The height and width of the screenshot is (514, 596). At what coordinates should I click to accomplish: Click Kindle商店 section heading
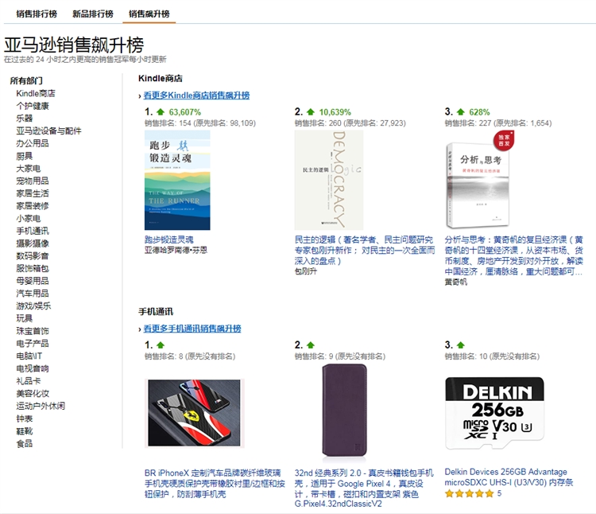click(x=160, y=79)
